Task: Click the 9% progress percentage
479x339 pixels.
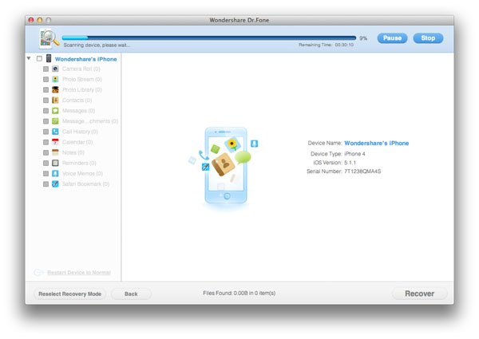Action: (x=363, y=38)
